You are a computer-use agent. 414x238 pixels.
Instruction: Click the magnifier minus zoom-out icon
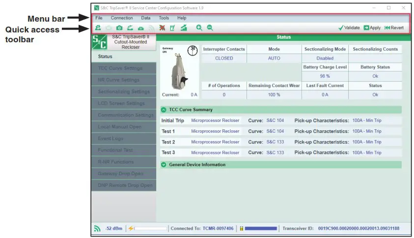210,28
